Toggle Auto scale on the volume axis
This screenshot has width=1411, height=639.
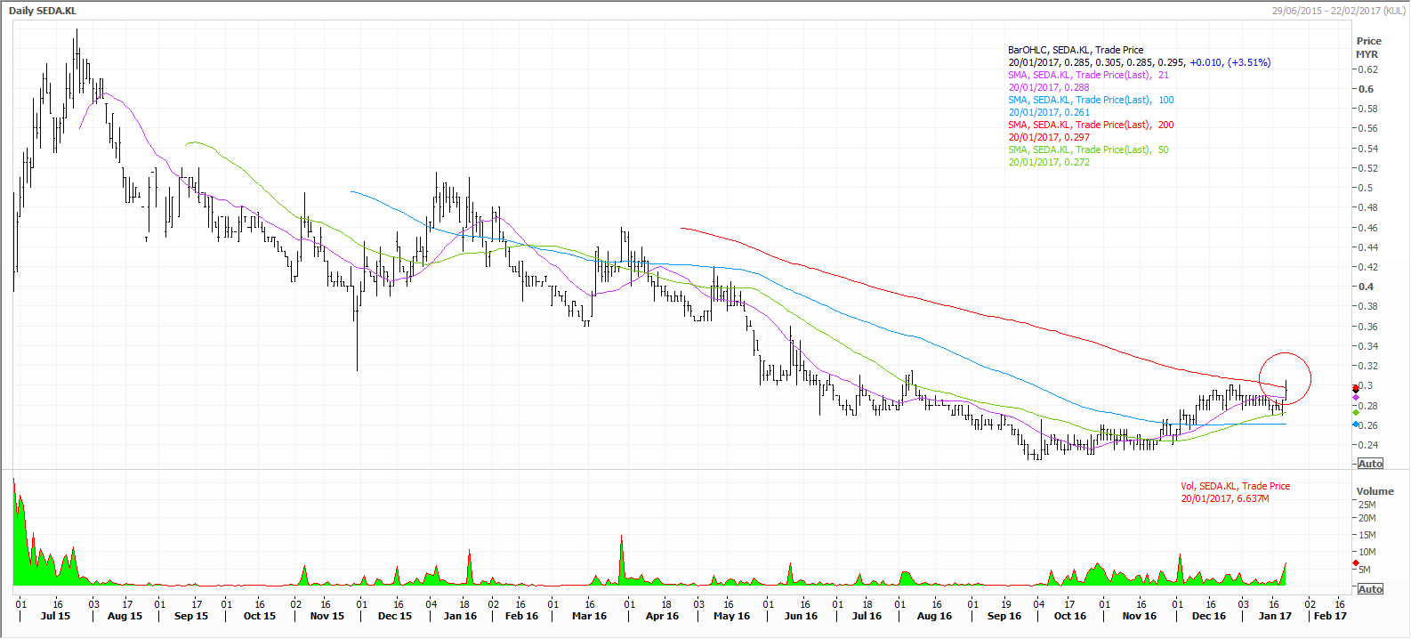(x=1370, y=589)
